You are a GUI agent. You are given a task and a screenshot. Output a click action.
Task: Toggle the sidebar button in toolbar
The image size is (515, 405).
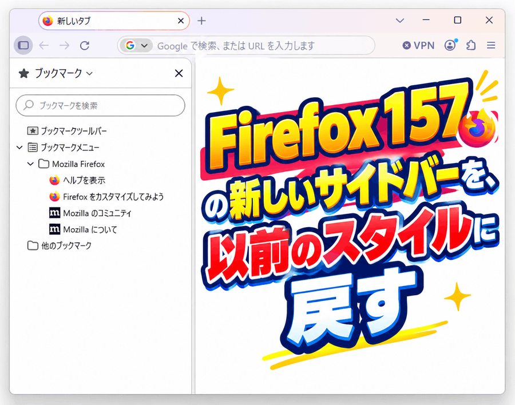point(23,45)
